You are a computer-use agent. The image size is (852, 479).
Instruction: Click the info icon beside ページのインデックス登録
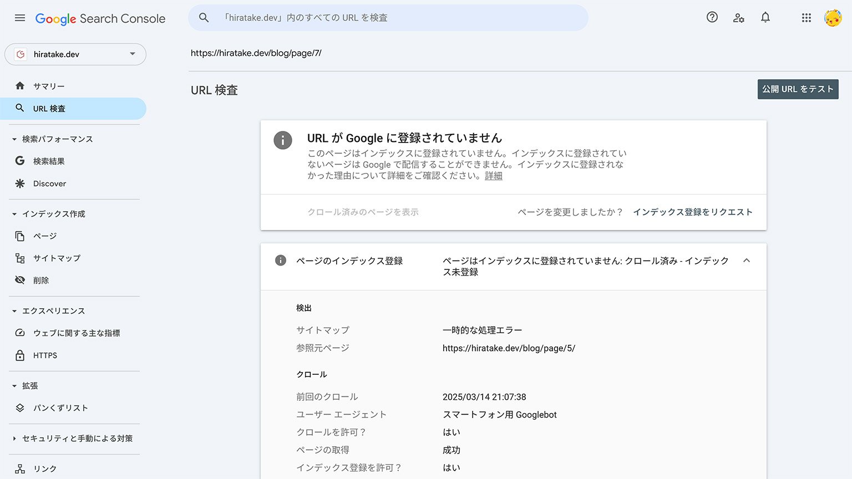[281, 261]
